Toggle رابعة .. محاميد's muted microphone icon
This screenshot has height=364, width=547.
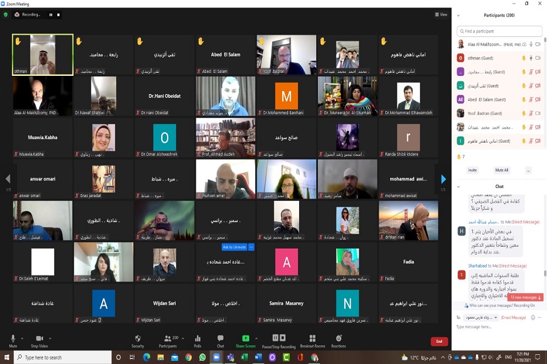531,72
